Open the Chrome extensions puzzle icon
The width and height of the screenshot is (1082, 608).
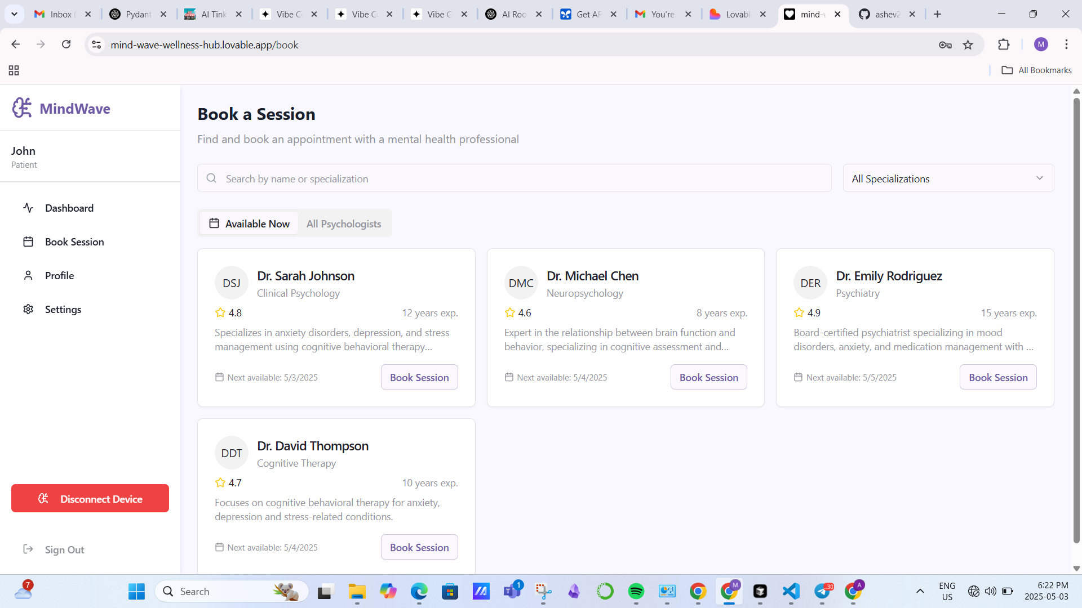point(1004,45)
